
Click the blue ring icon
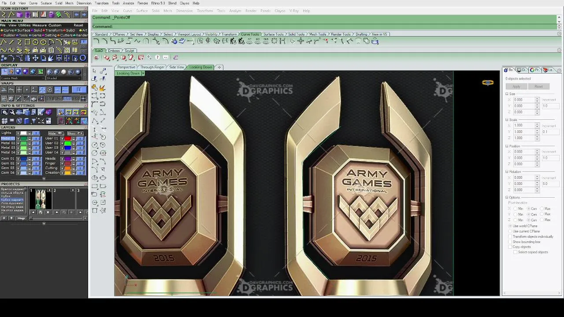[x=83, y=58]
